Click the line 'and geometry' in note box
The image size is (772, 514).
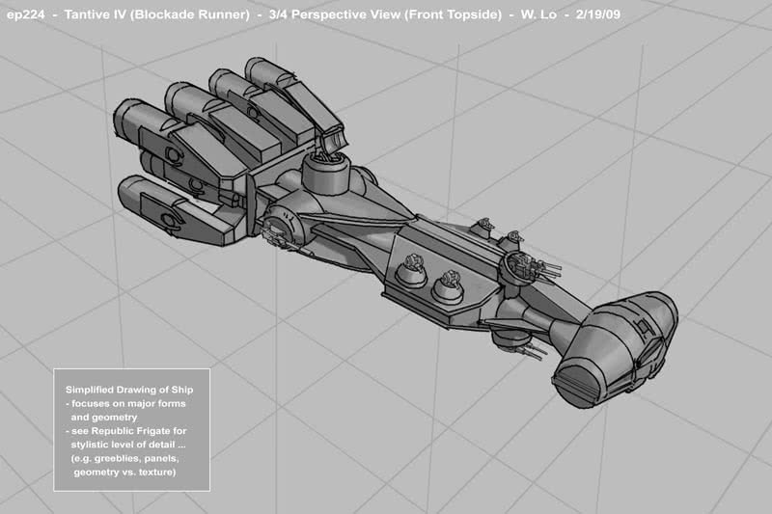[x=104, y=418]
